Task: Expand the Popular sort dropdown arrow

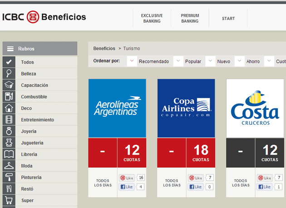Action: point(178,61)
